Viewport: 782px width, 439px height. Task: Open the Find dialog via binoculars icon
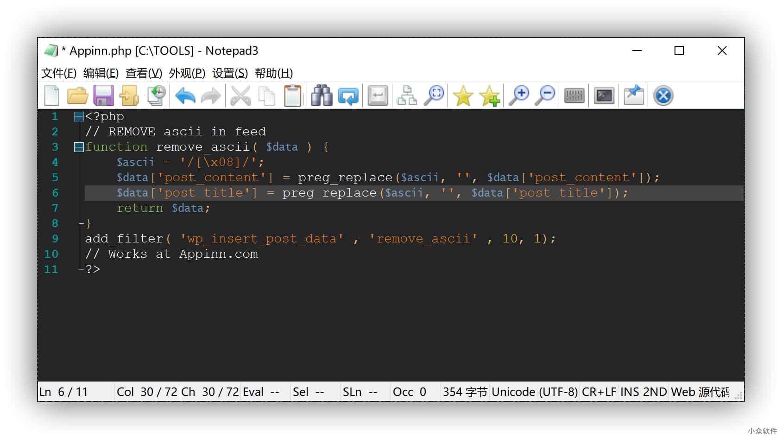coord(322,95)
